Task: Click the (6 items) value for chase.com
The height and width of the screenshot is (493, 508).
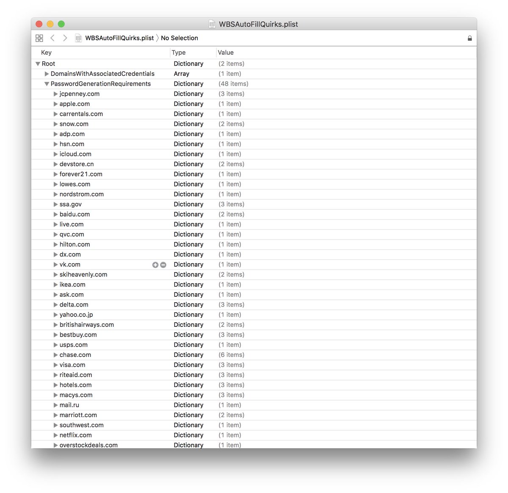Action: click(231, 355)
